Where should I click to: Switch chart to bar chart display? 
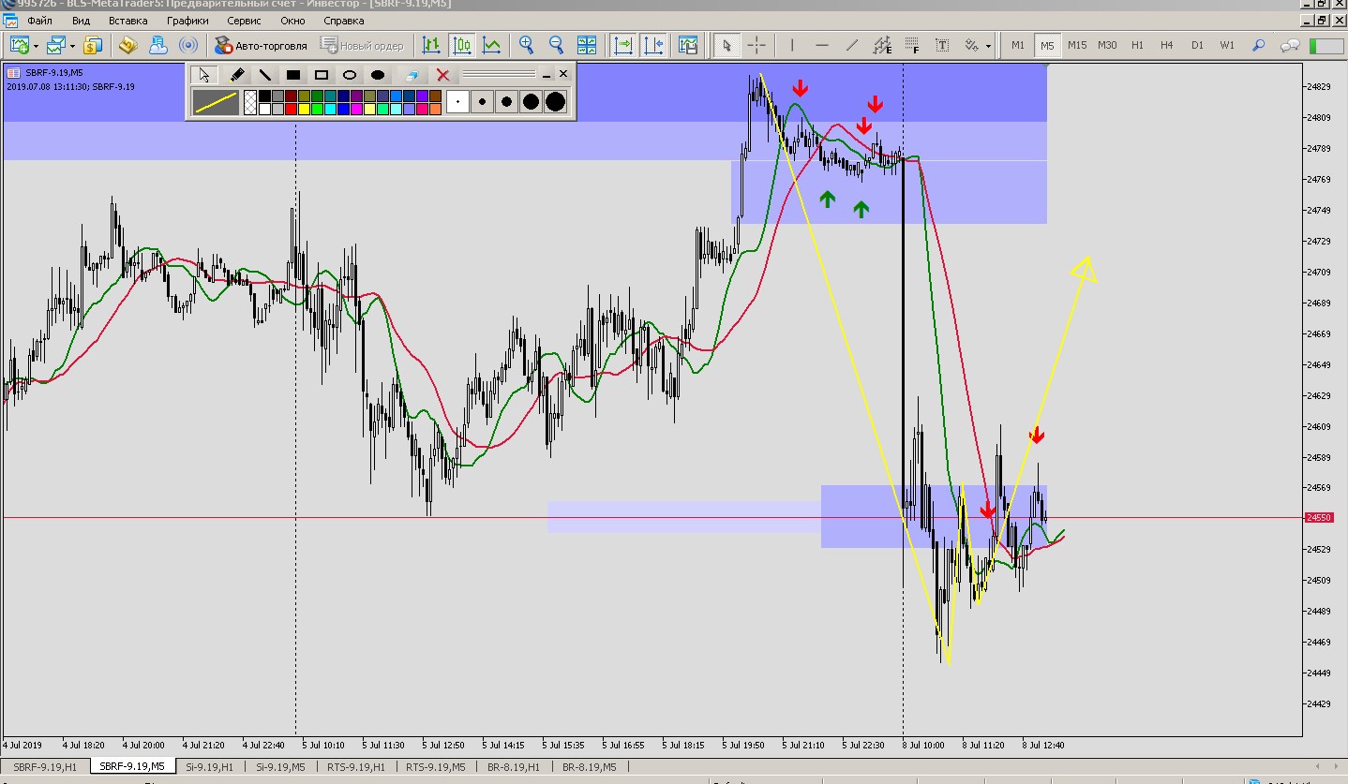(x=431, y=45)
